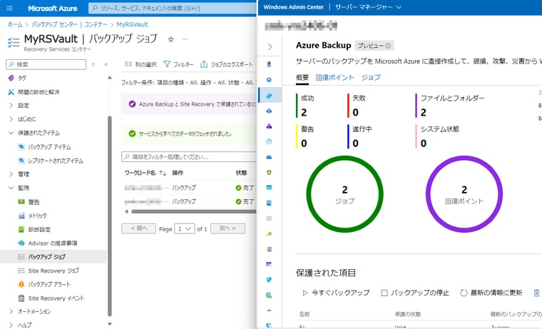This screenshot has height=329, width=542.
Task: Expand the オートメーション section
Action: pyautogui.click(x=11, y=311)
